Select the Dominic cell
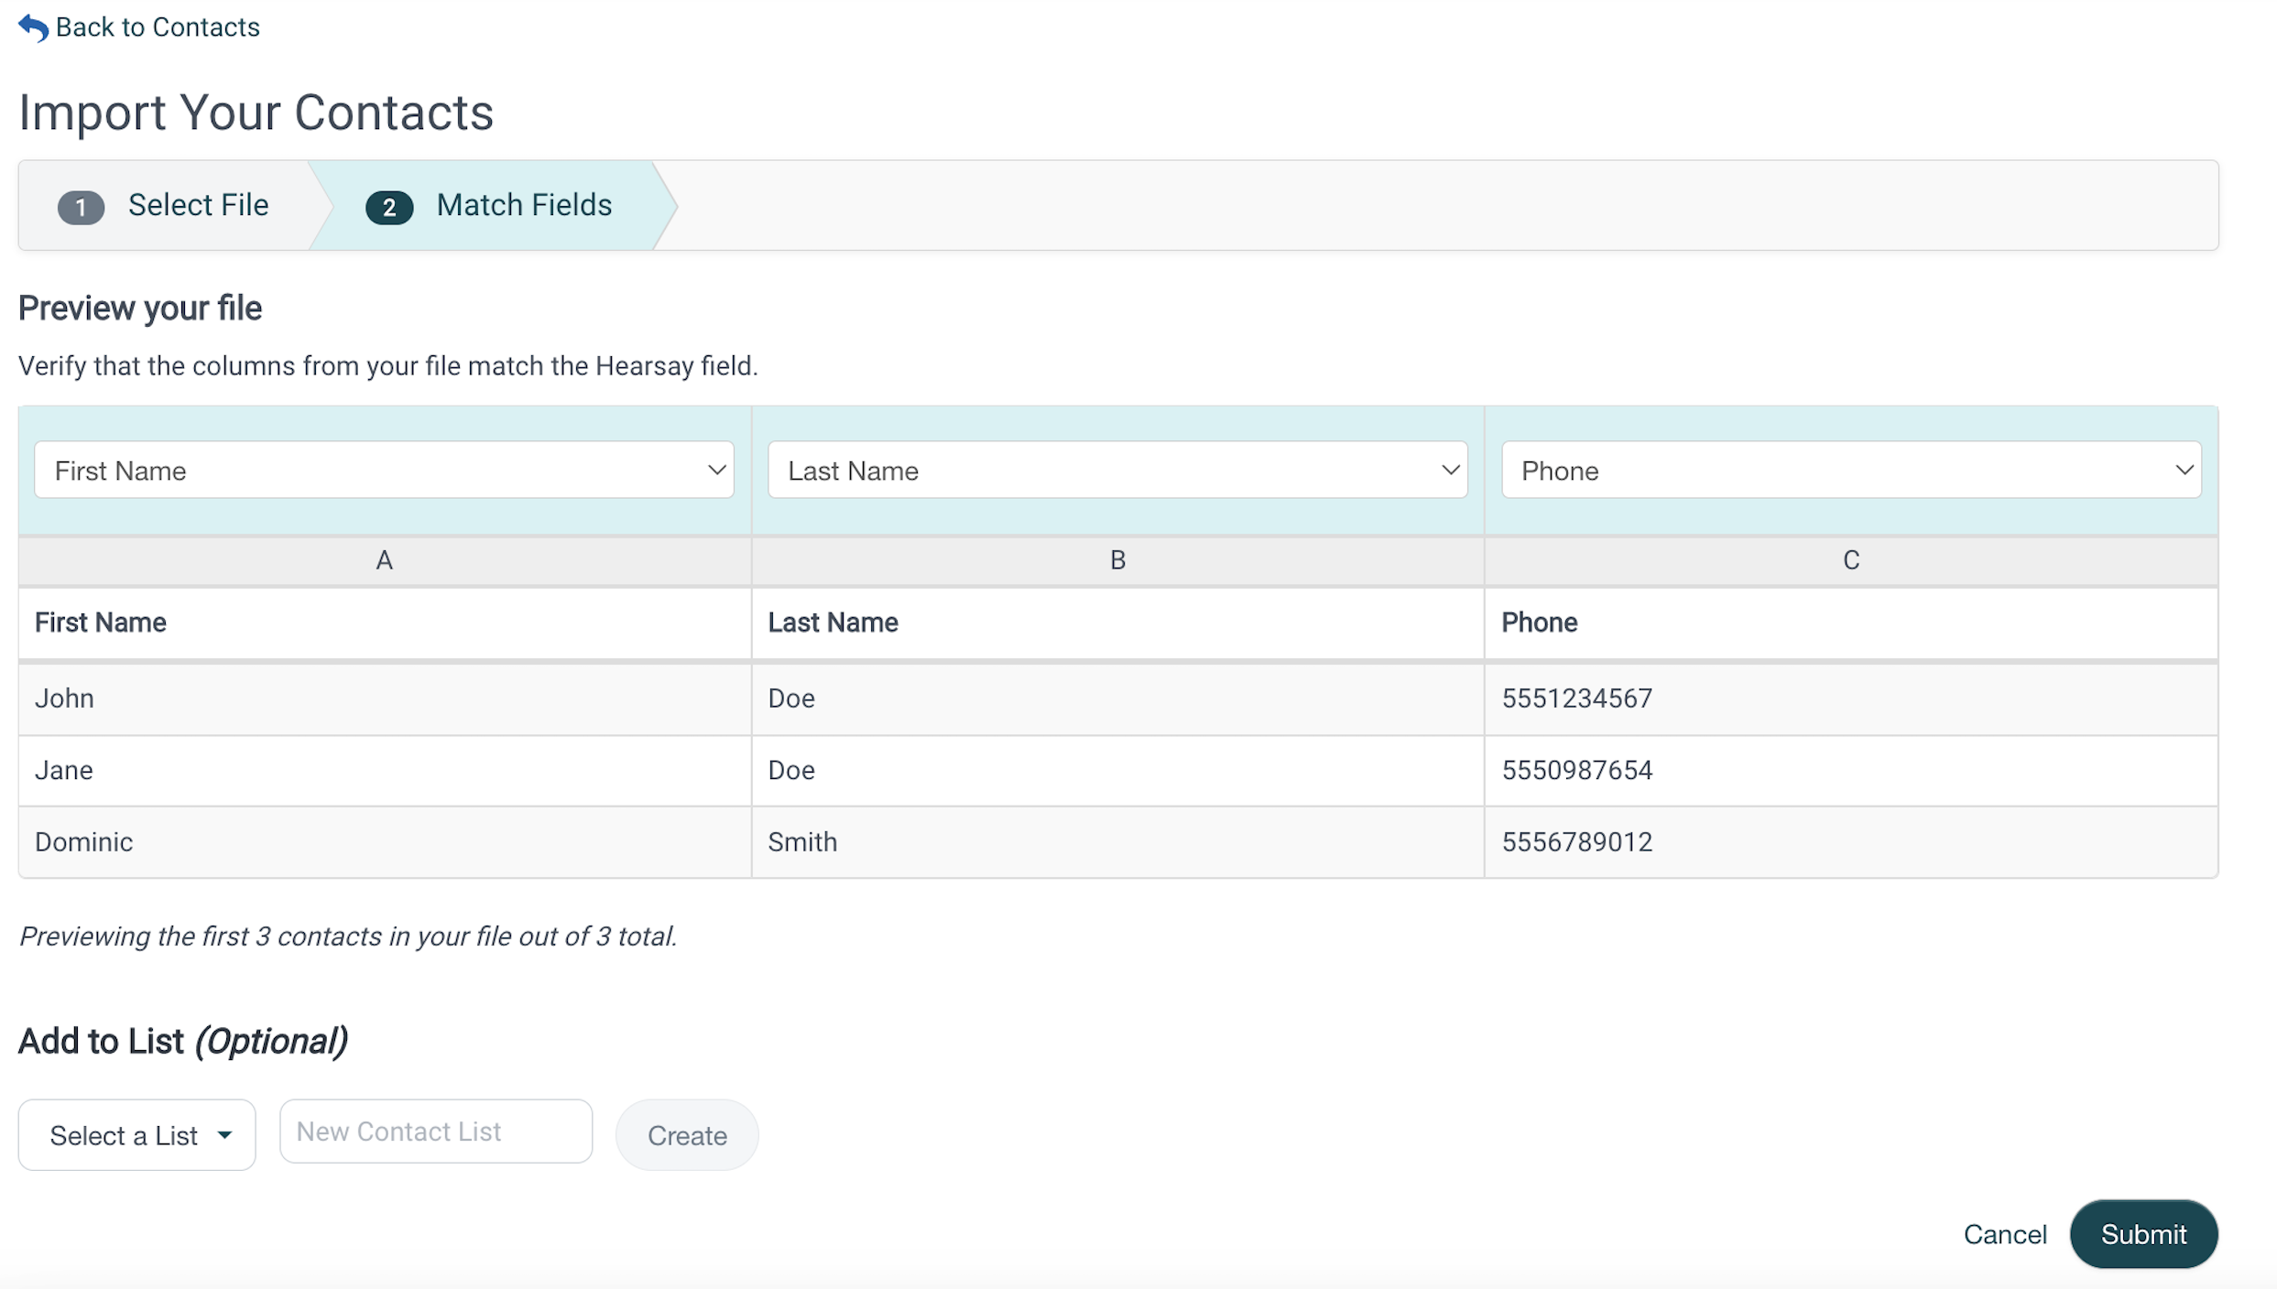The height and width of the screenshot is (1289, 2277). pyautogui.click(x=385, y=842)
